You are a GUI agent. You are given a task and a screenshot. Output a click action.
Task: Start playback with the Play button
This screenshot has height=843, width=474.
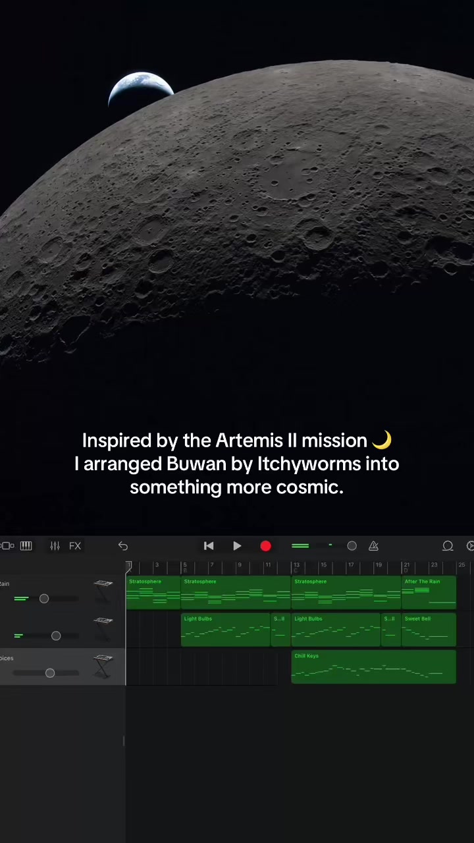tap(237, 546)
